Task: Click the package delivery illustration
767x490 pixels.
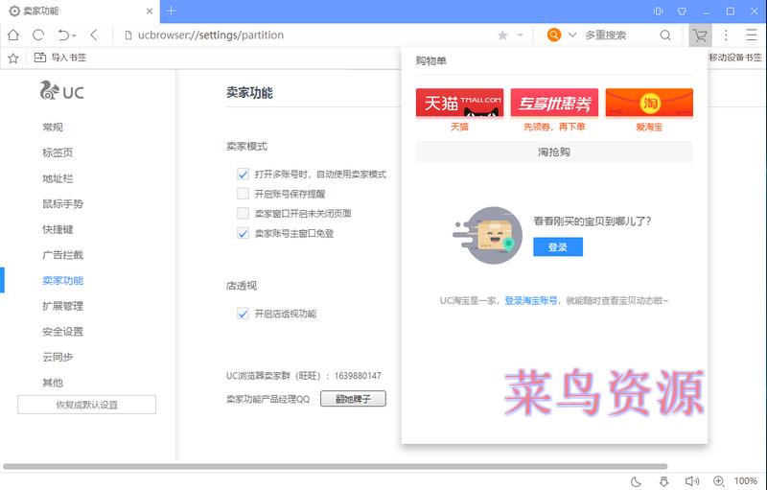Action: [x=488, y=235]
